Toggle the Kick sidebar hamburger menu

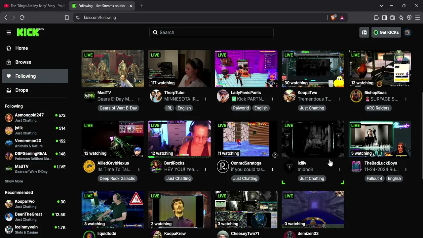point(9,32)
